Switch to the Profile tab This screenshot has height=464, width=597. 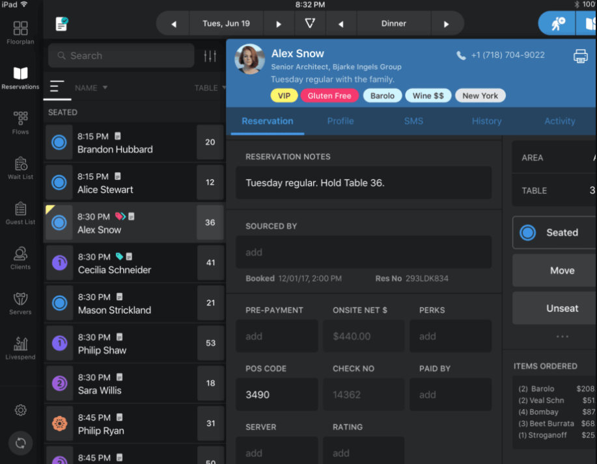340,121
